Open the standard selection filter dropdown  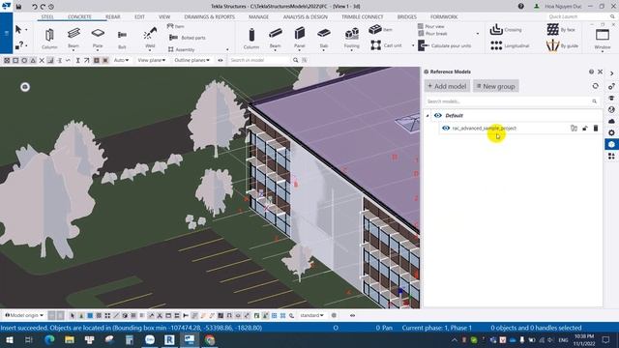click(311, 315)
